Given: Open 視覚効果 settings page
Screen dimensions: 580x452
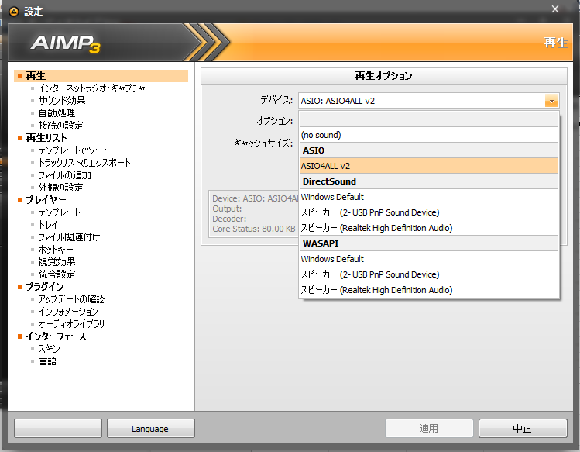Looking at the screenshot, I should click(57, 262).
